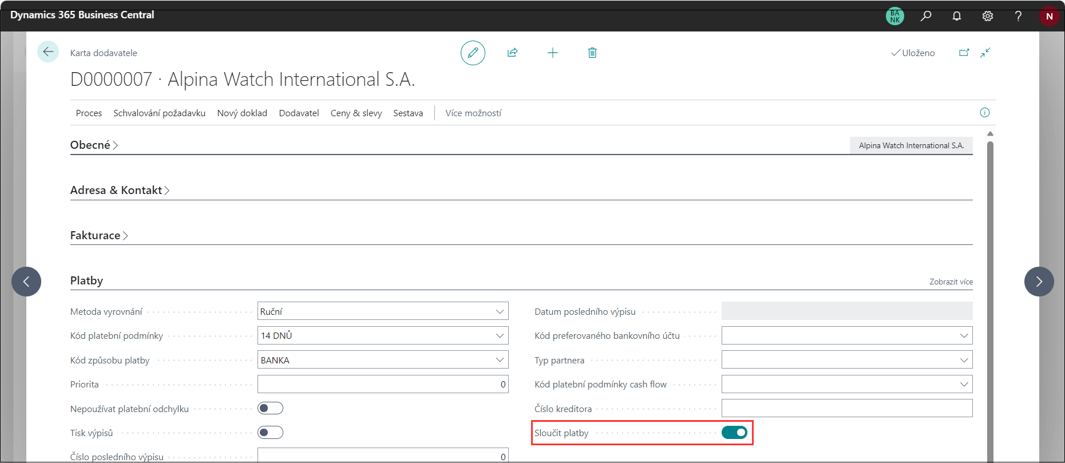Viewport: 1065px width, 463px height.
Task: Open Nový doklad menu
Action: (x=242, y=113)
